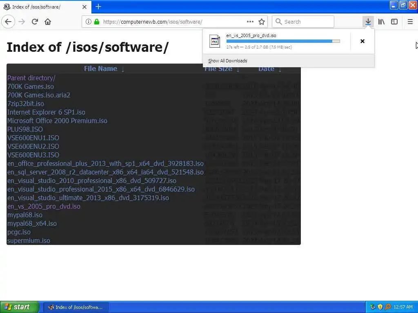Open the Windows Start menu
The image size is (418, 313).
coord(20,307)
